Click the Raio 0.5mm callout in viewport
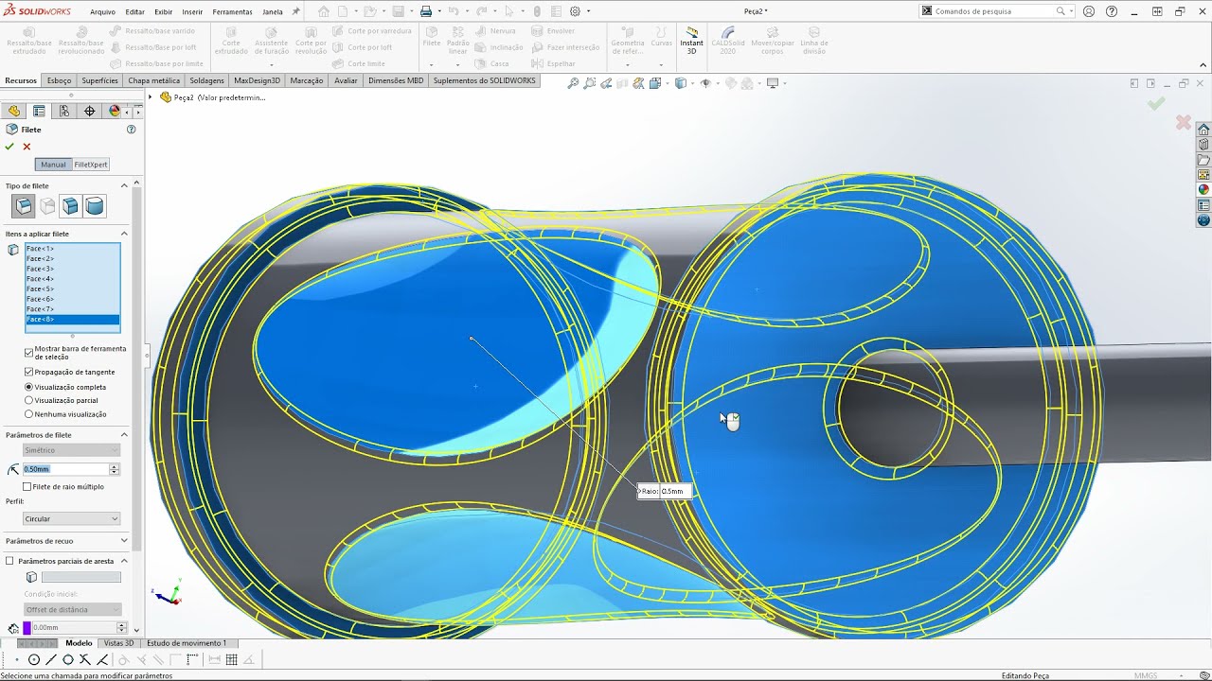 666,491
